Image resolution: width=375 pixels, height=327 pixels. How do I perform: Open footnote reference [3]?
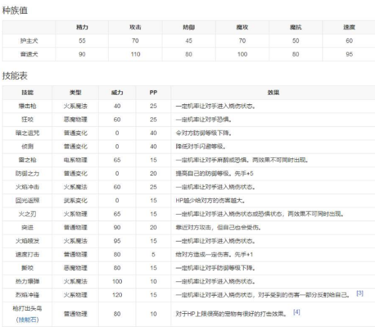click(359, 293)
